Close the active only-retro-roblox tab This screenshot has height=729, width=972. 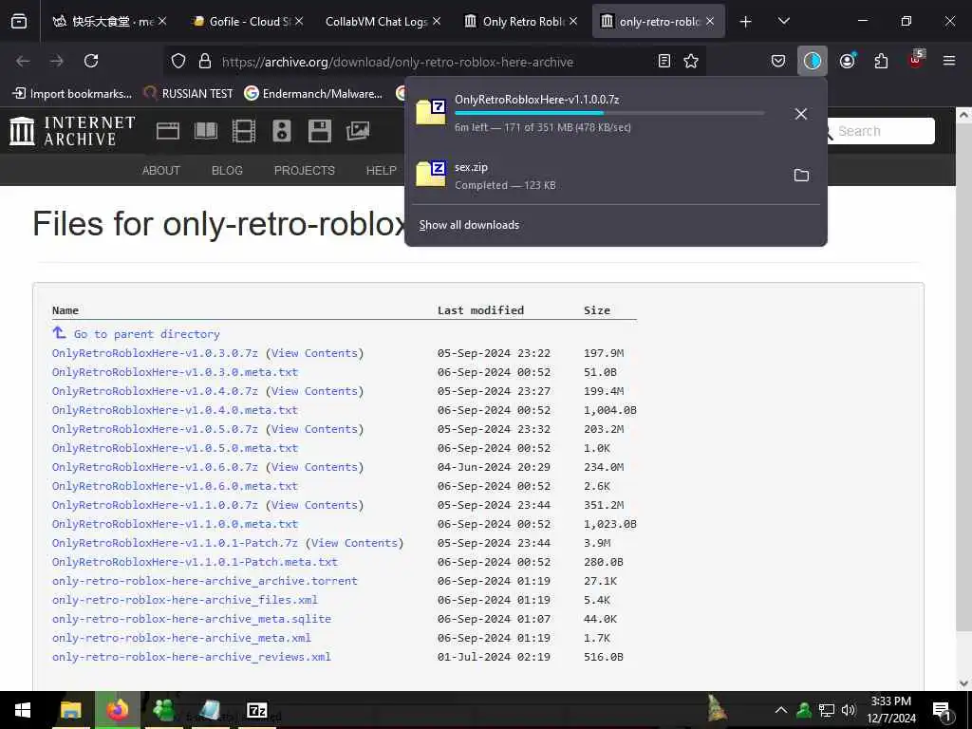(710, 21)
